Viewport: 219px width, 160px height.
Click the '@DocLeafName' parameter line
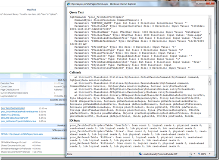pyautogui.click(x=138, y=35)
